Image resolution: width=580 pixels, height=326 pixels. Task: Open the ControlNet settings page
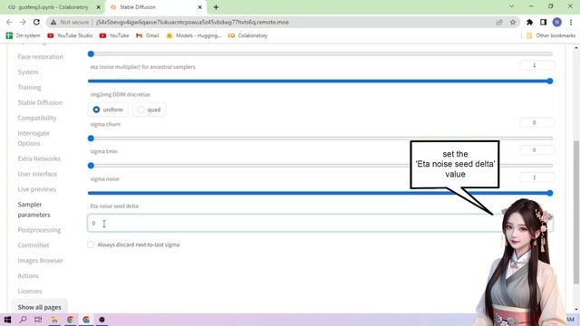pos(34,245)
